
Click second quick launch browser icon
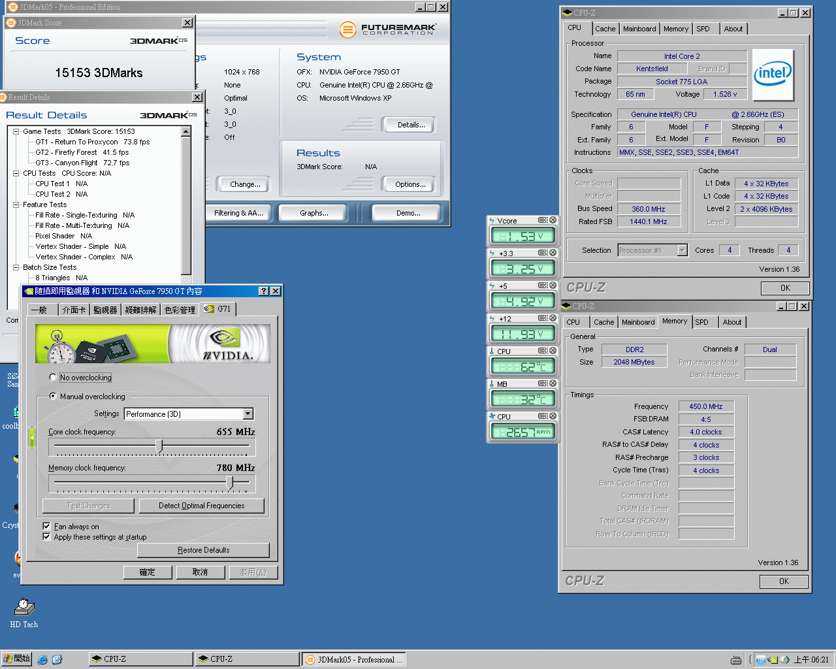[x=57, y=660]
